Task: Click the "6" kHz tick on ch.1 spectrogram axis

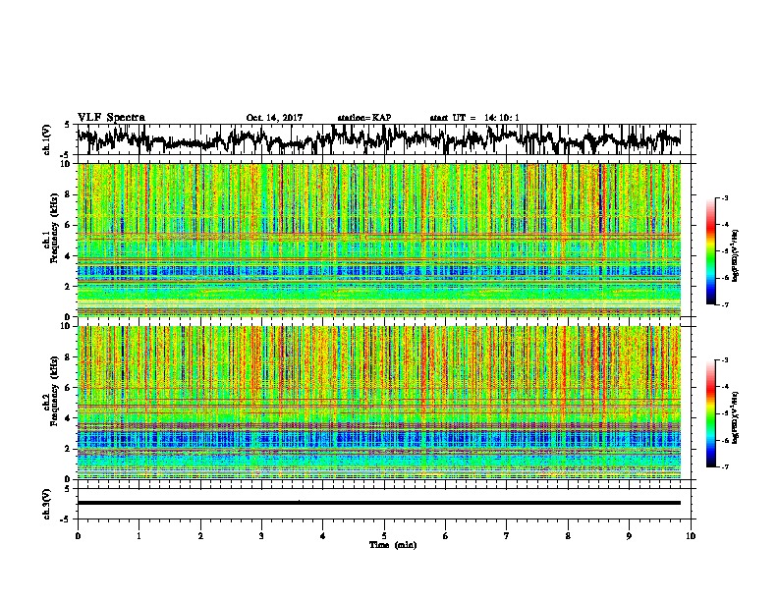Action: 69,225
